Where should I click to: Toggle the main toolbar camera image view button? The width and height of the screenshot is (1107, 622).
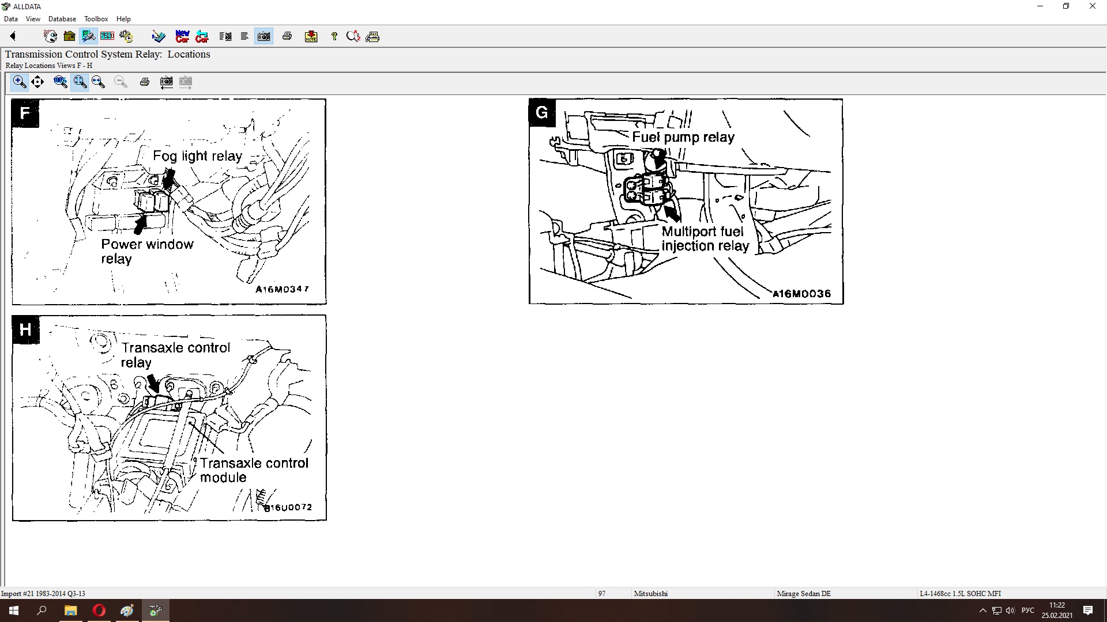[x=263, y=36]
